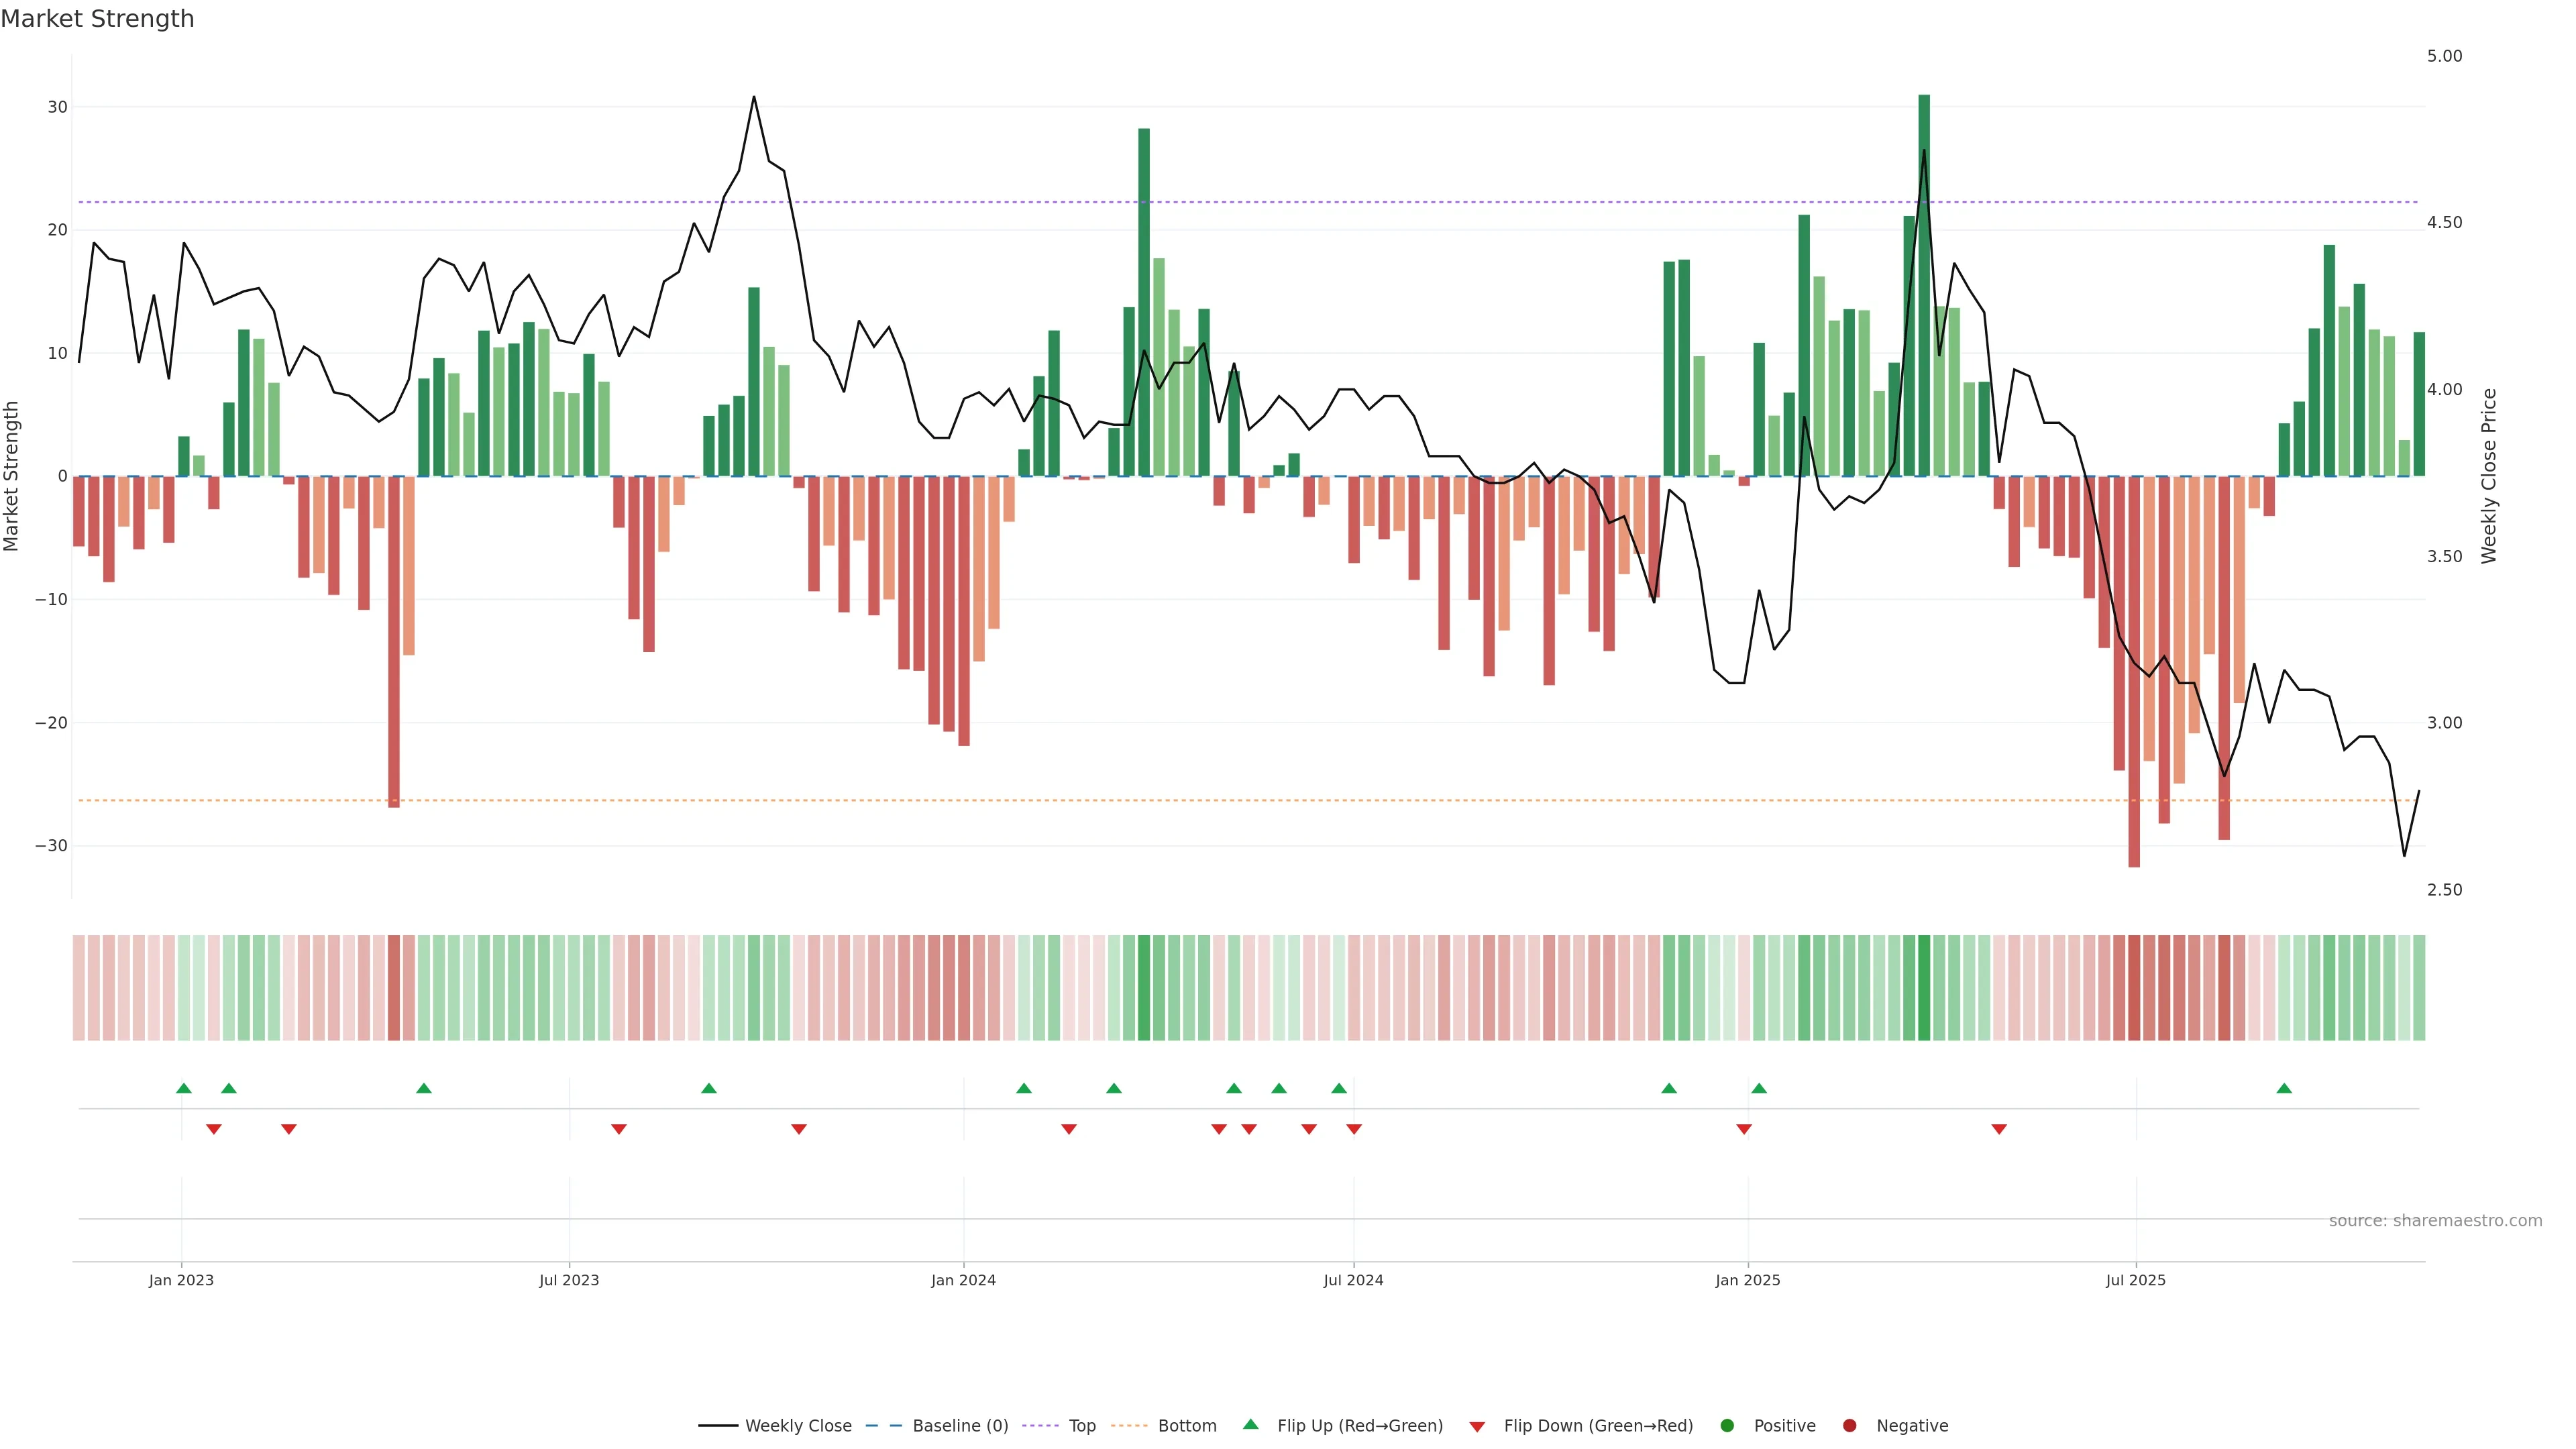Click the green Positive legend dot

[x=1727, y=1426]
